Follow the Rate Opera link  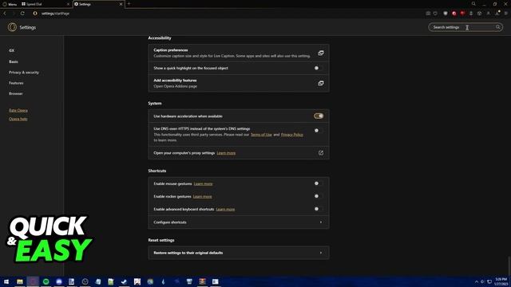click(x=18, y=110)
